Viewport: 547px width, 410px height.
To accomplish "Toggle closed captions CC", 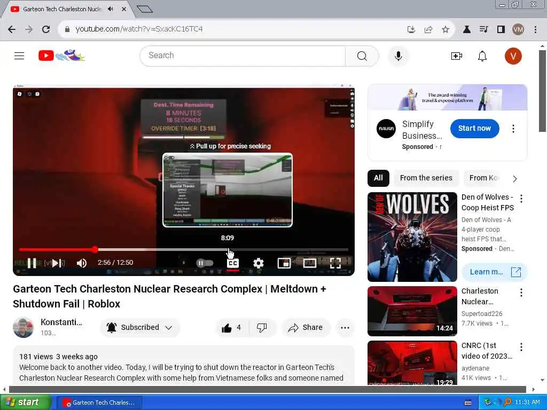I will click(x=233, y=263).
